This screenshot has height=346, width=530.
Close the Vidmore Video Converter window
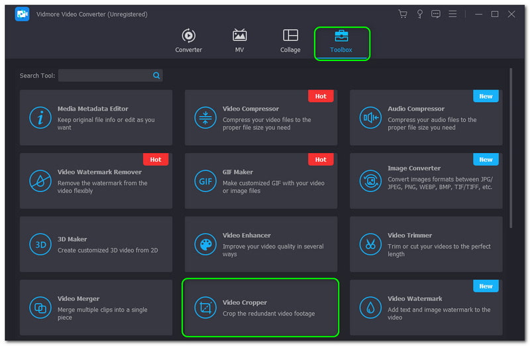click(511, 14)
